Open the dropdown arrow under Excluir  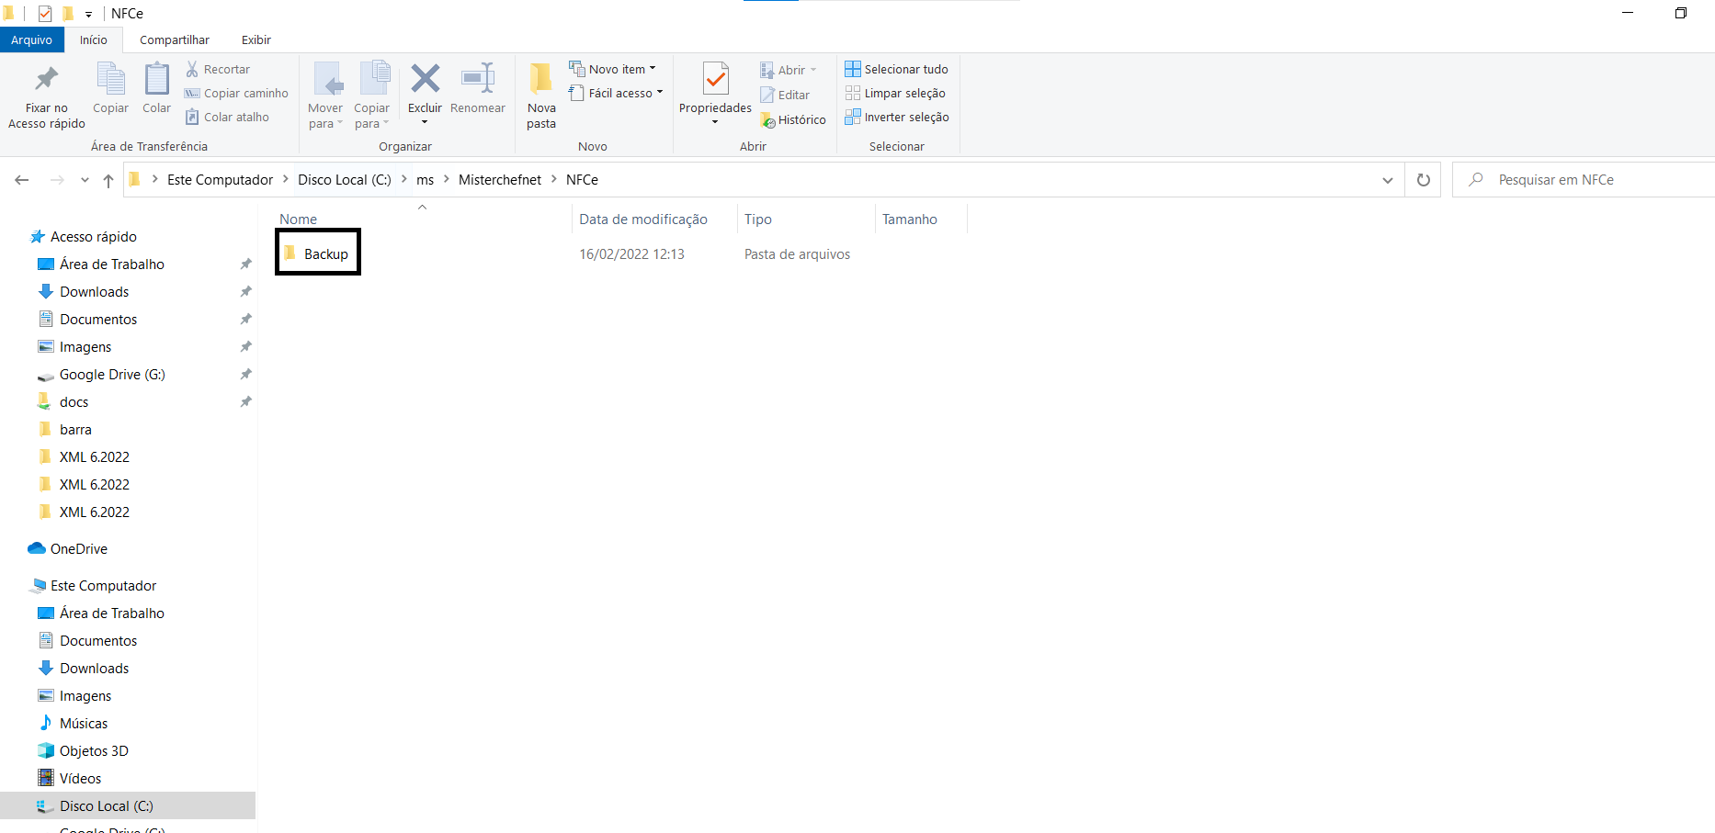tap(425, 122)
